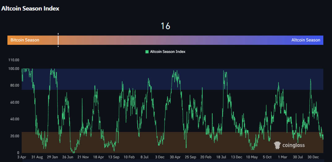332x162 pixels.
Task: Select the 29 Jan date on x-axis
Action: tap(52, 157)
